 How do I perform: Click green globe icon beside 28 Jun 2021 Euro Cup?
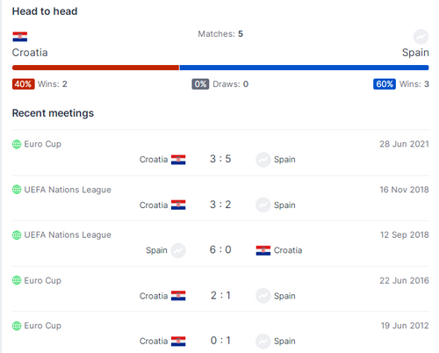click(x=17, y=144)
